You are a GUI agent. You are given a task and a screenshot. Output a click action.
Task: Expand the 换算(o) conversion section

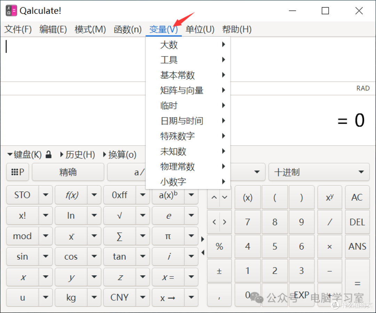click(x=120, y=154)
